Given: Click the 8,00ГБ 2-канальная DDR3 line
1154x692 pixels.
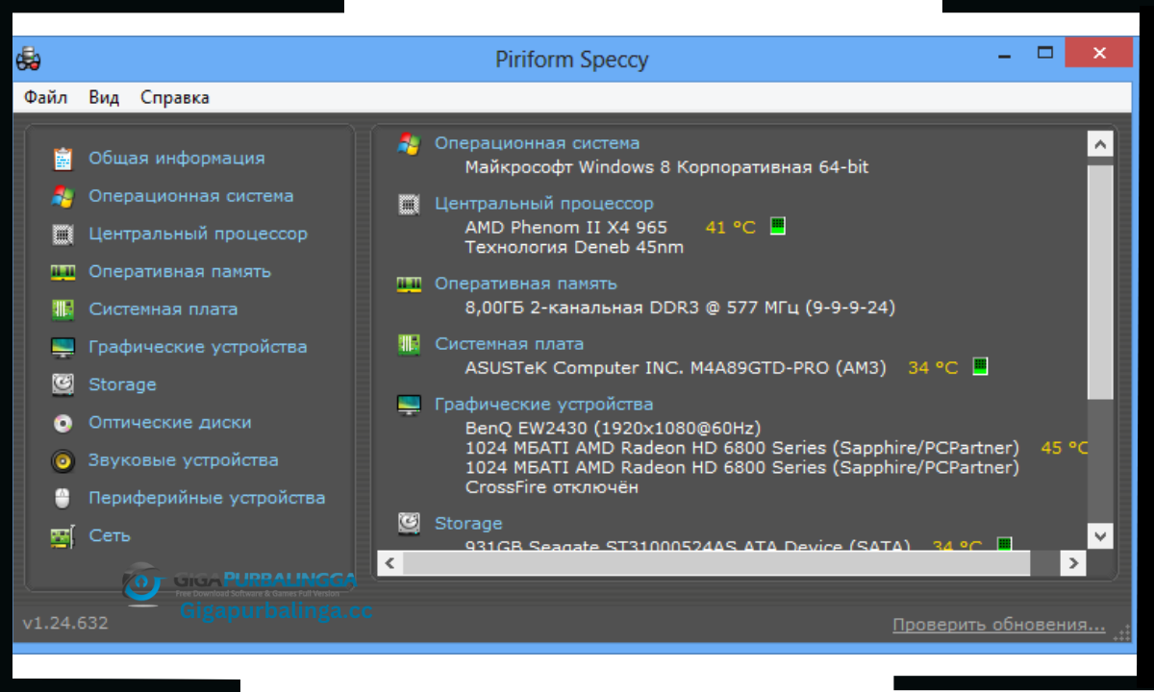Looking at the screenshot, I should tap(680, 308).
